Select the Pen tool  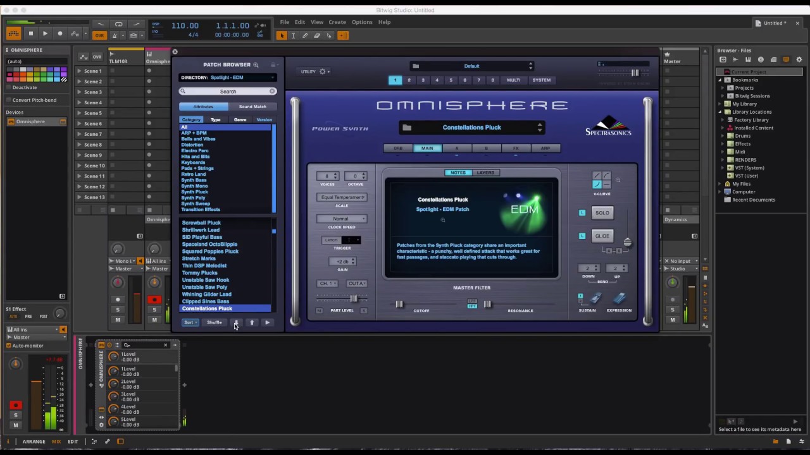tap(305, 35)
